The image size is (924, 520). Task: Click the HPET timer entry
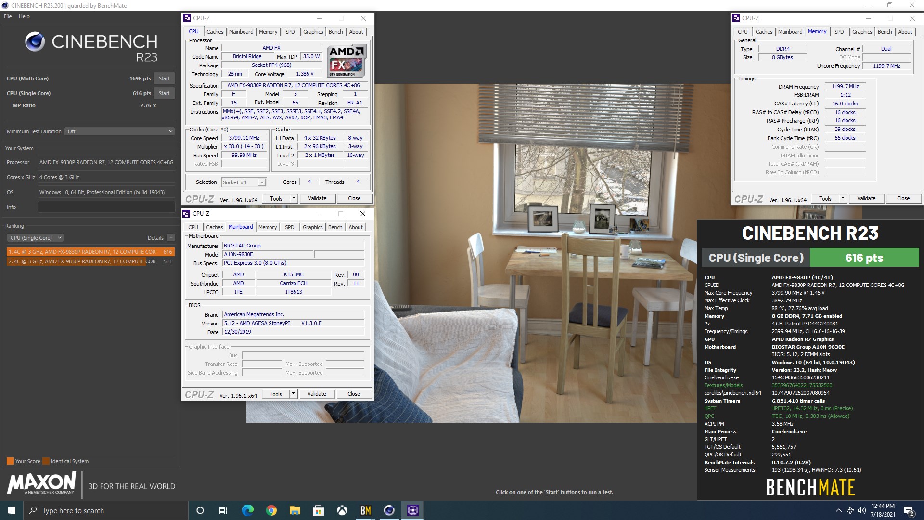710,408
